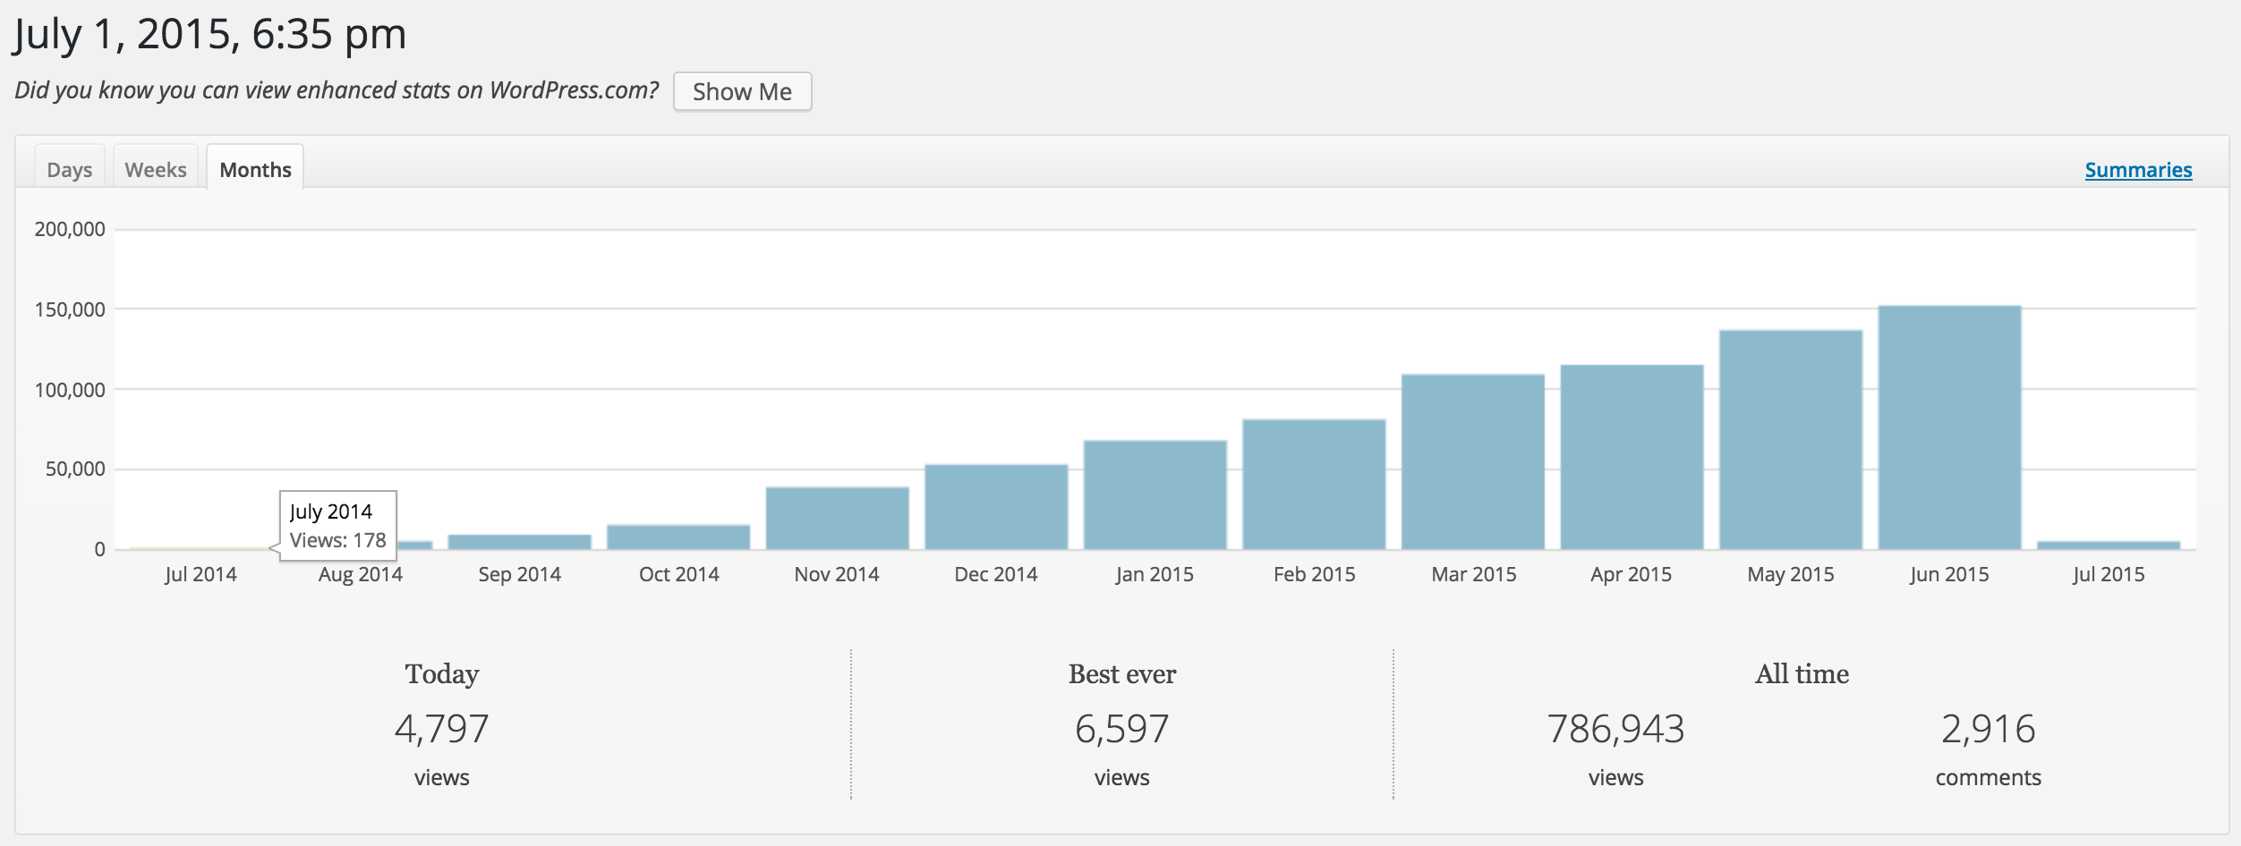Click the 150,000 y-axis value
This screenshot has height=846, width=2241.
click(70, 309)
